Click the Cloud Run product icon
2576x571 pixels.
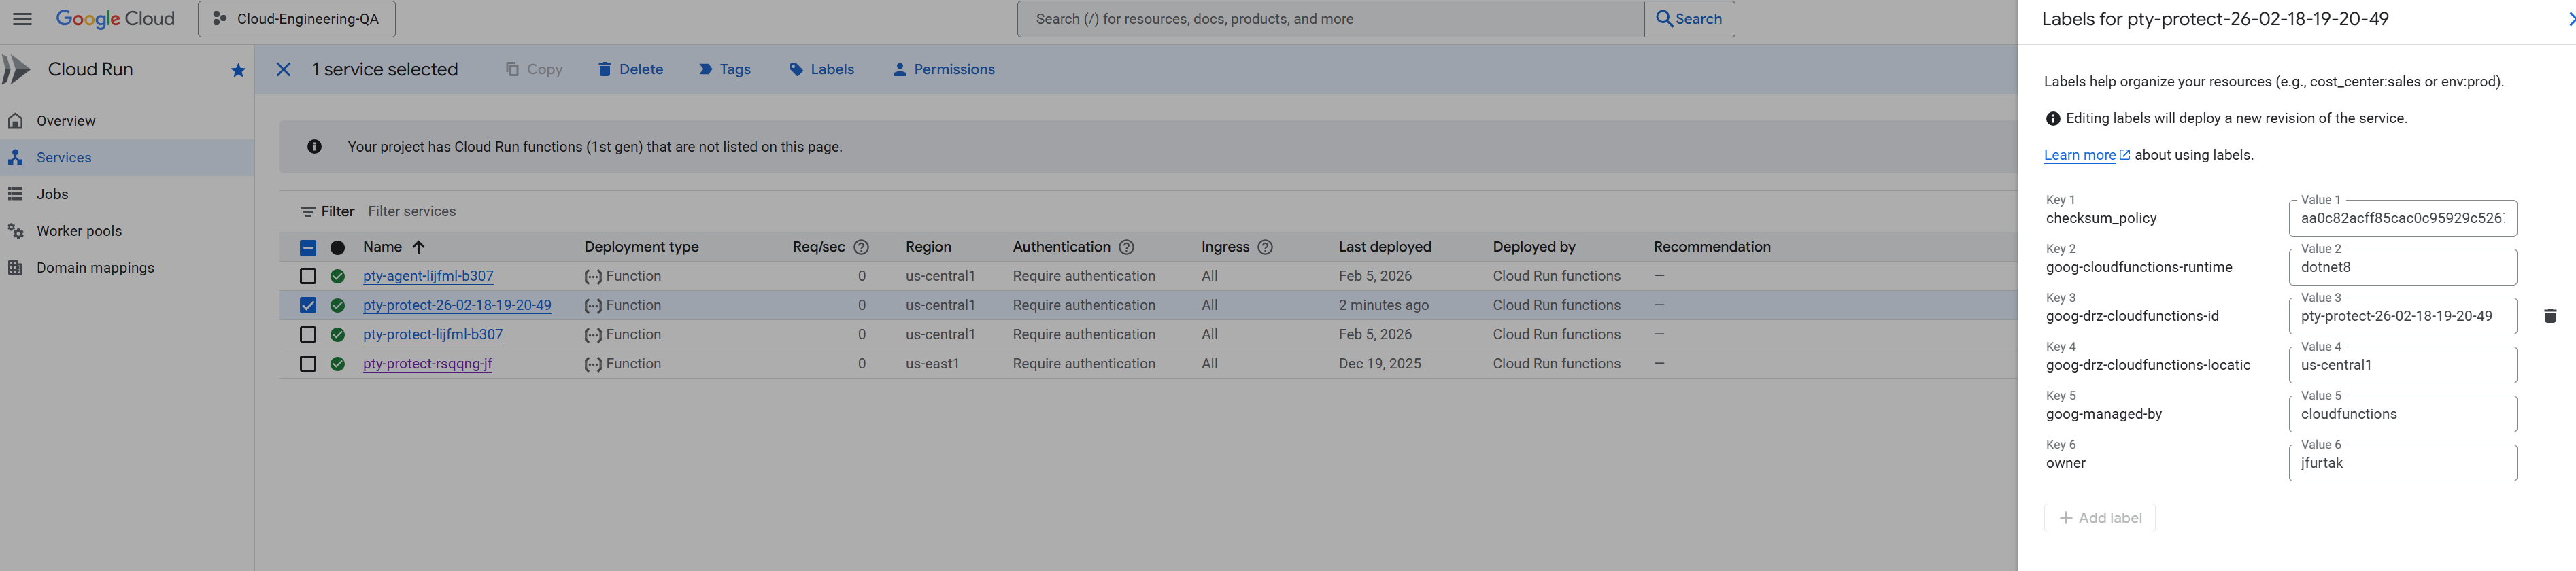[x=16, y=69]
